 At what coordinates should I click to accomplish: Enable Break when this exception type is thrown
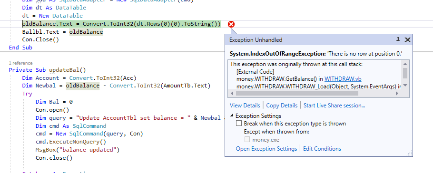(238, 124)
